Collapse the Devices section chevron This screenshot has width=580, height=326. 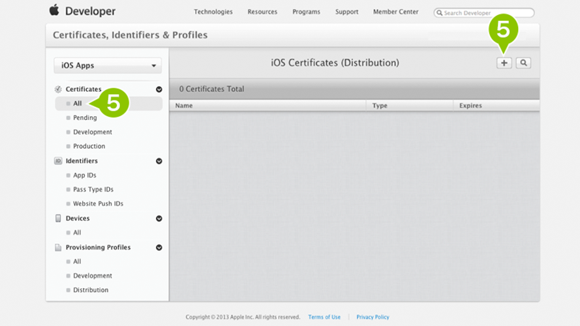click(x=159, y=218)
